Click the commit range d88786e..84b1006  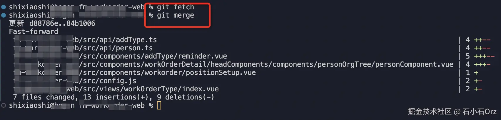pyautogui.click(x=62, y=23)
